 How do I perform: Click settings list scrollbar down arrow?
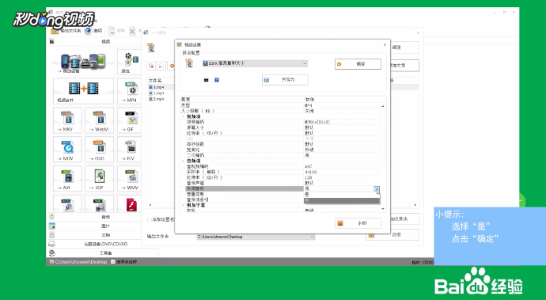click(383, 209)
